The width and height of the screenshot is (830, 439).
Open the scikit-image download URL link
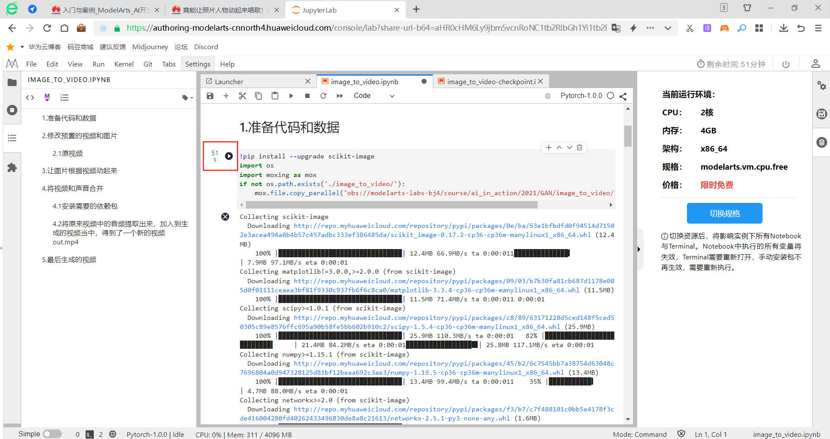(427, 231)
